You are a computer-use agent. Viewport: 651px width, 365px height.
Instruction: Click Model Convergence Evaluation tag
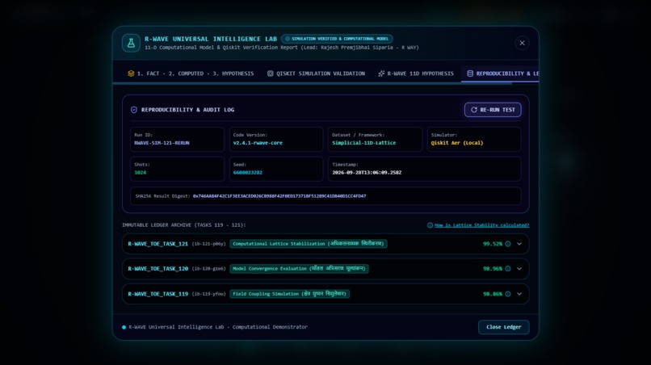[299, 269]
